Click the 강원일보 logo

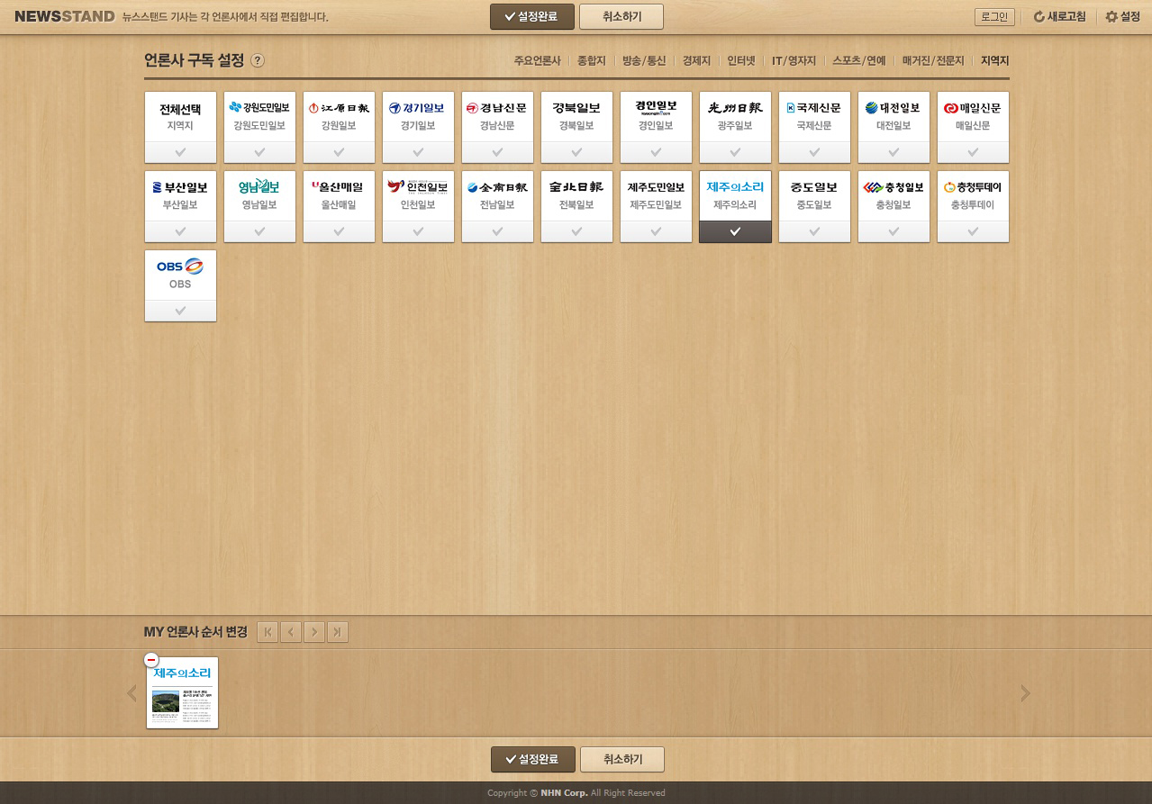[x=339, y=107]
